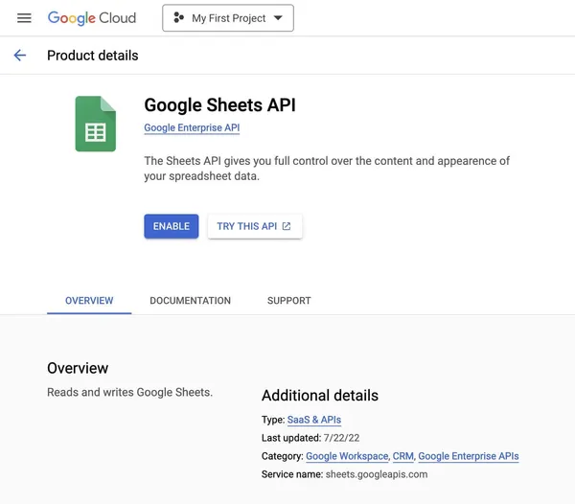
Task: Switch to the OVERVIEW tab
Action: coord(89,301)
